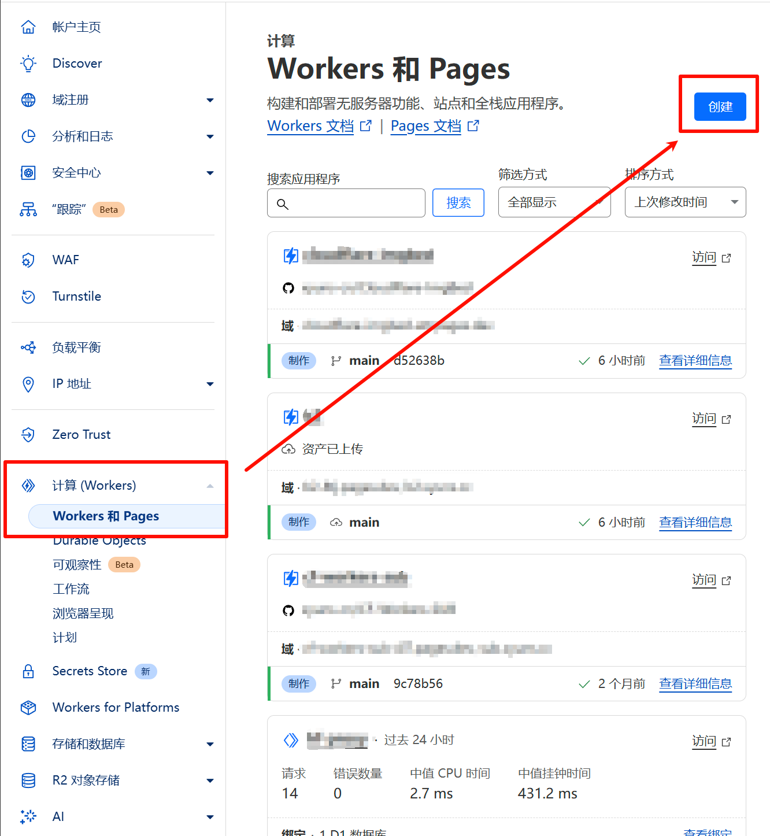Expand the R2 对象存储 section arrow
This screenshot has height=836, width=770.
(210, 781)
